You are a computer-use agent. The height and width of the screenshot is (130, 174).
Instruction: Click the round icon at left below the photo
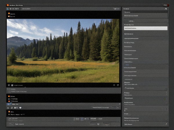tap(9, 85)
